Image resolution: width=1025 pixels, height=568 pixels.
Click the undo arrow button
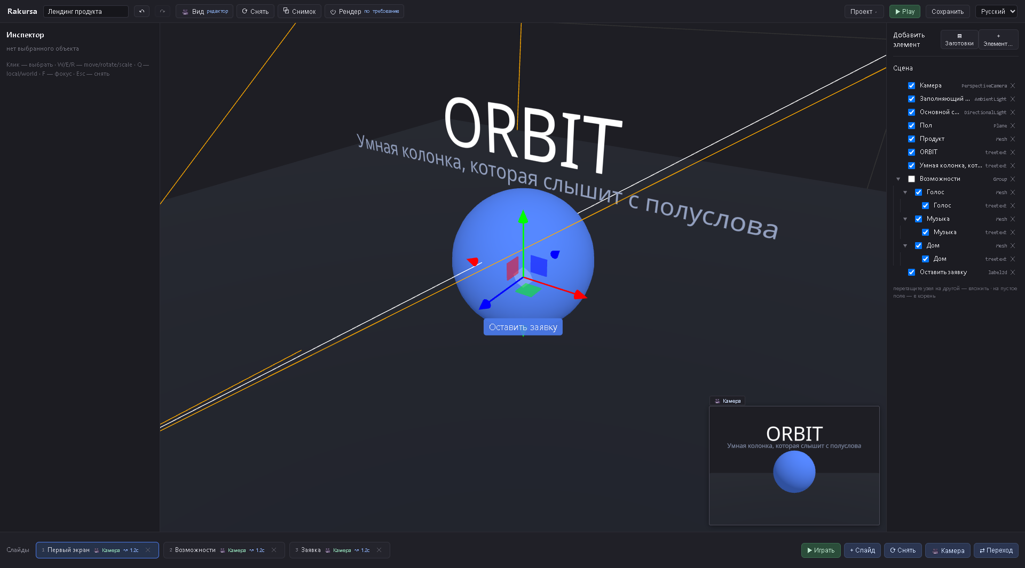[x=141, y=11]
